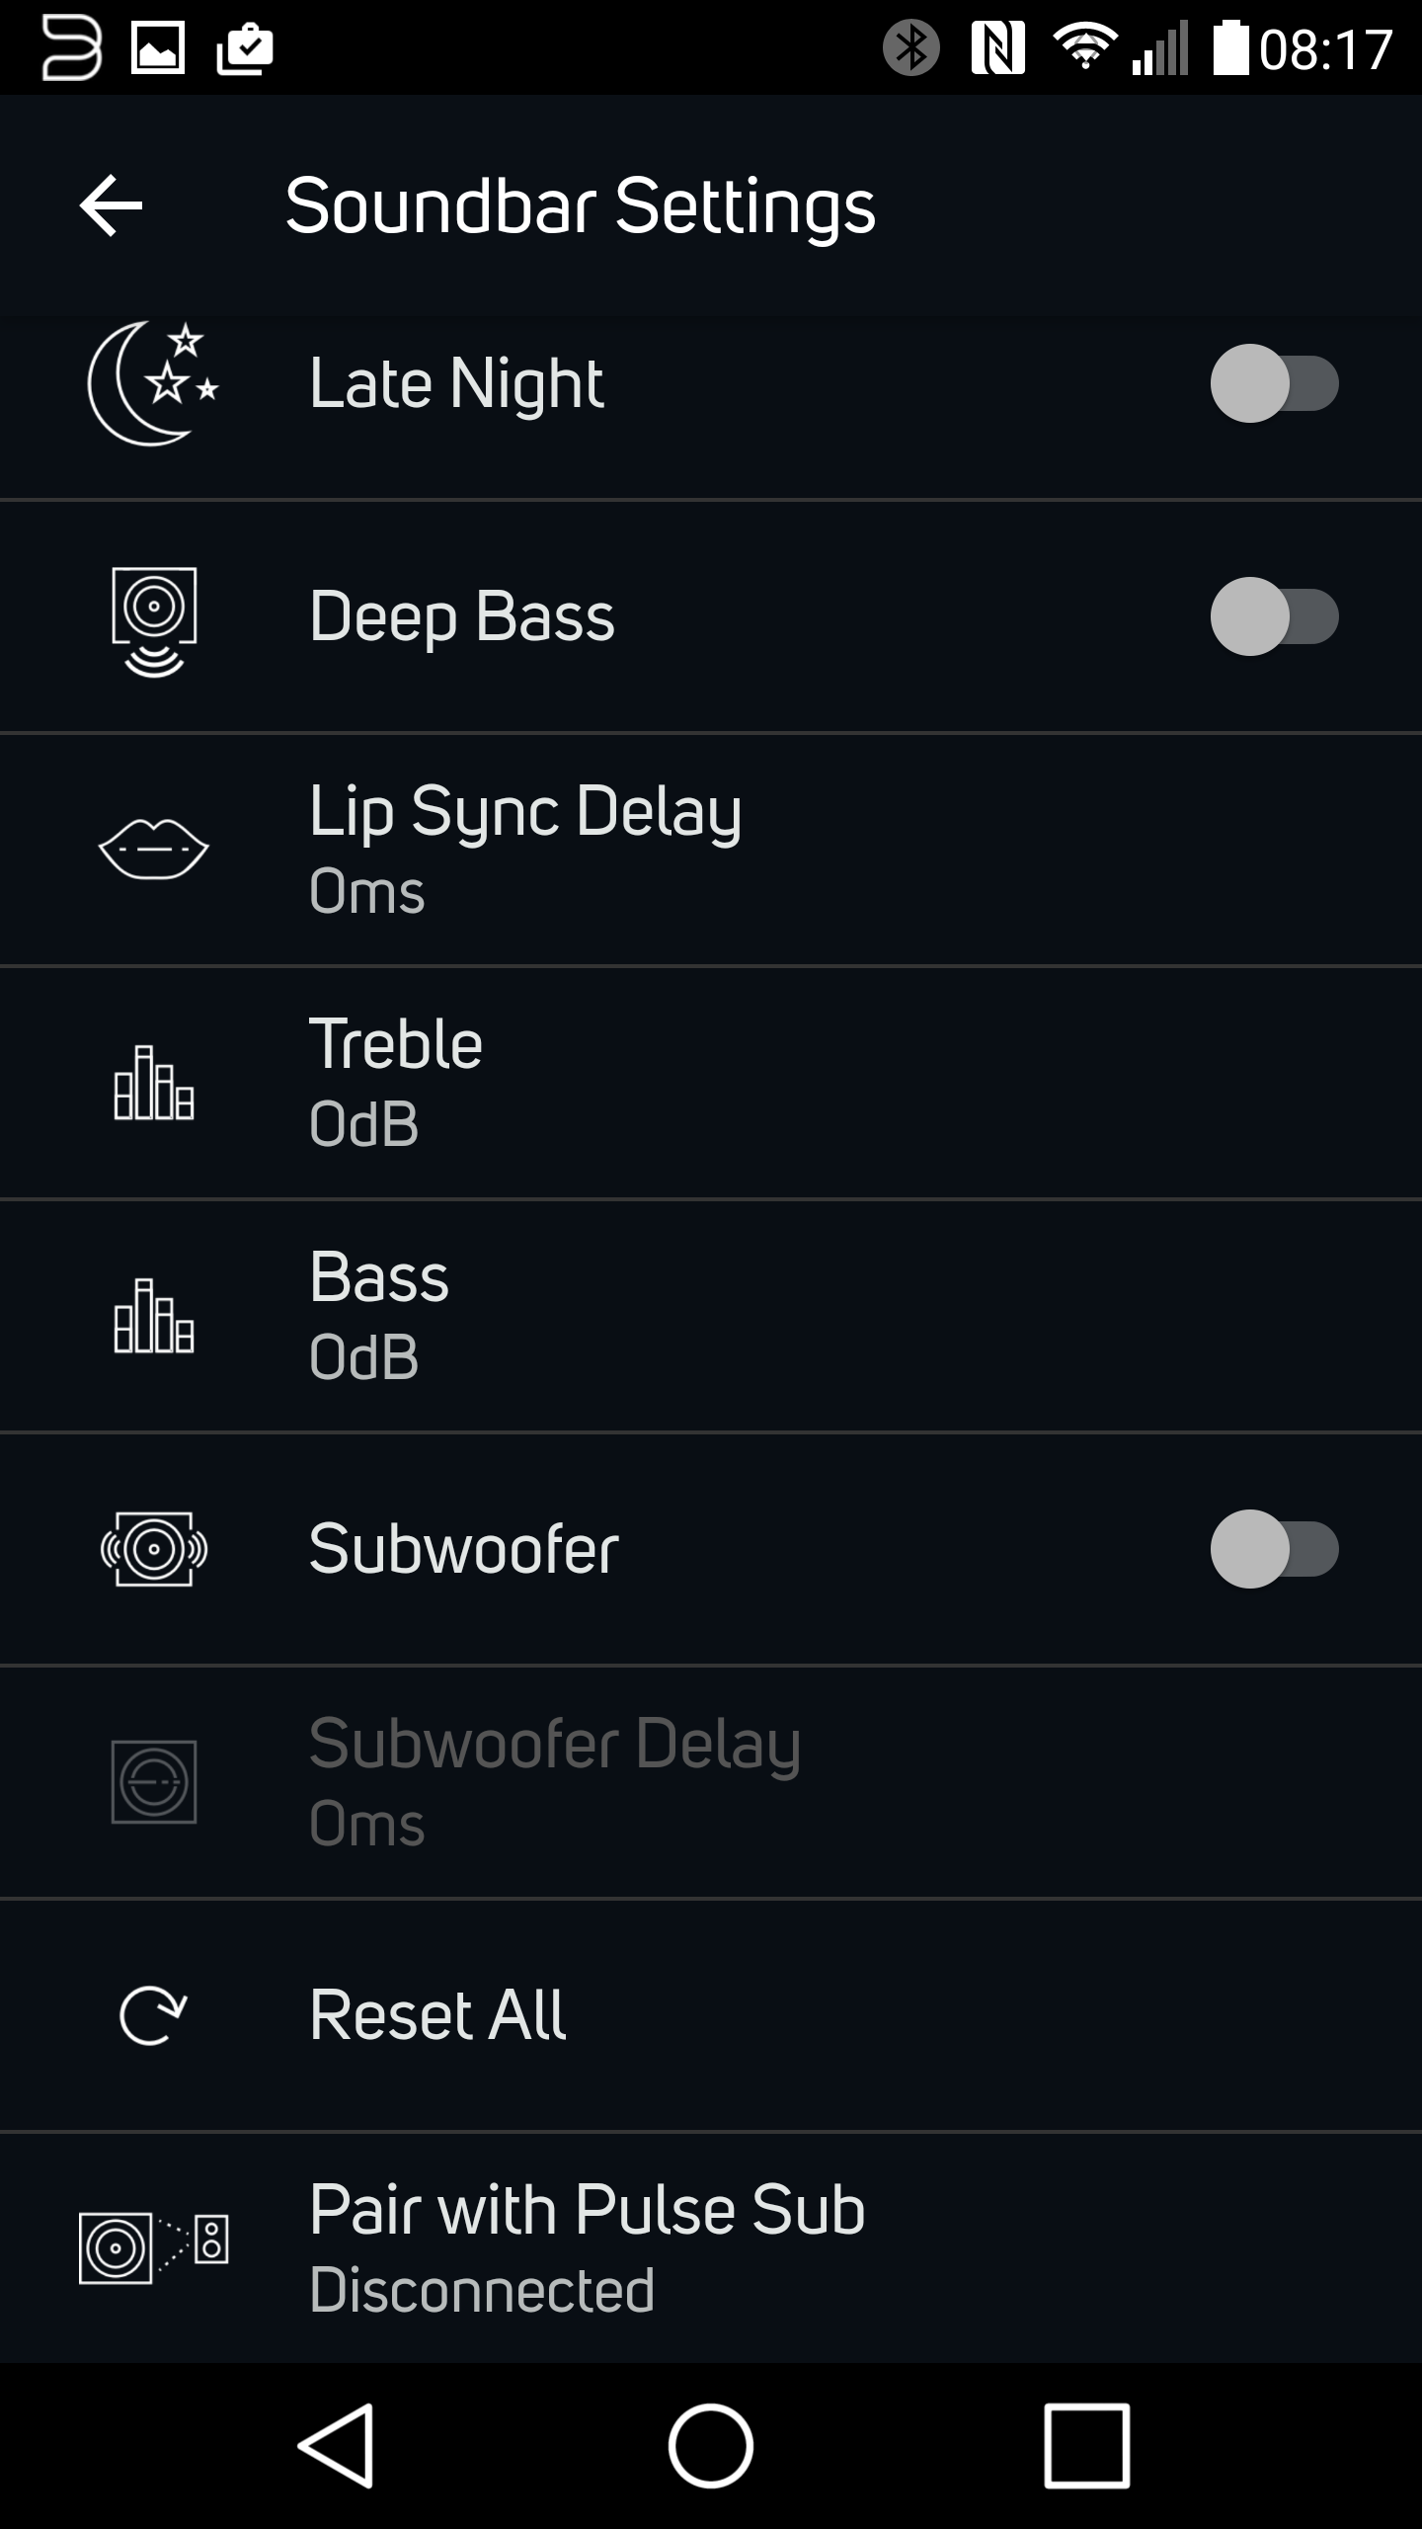
Task: Tap the Bass equalizer icon
Action: coord(154,1316)
